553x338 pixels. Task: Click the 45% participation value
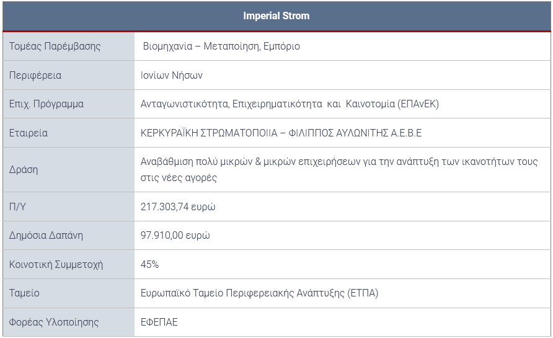click(149, 264)
